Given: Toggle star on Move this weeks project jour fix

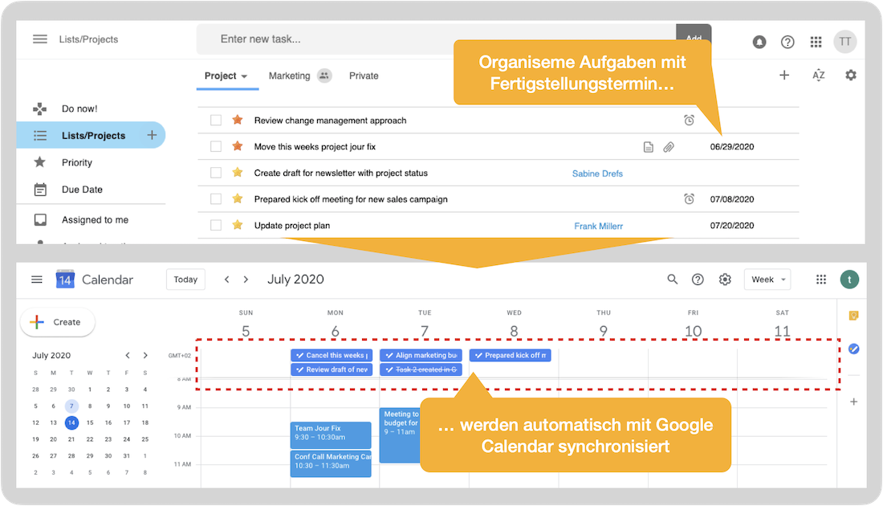Looking at the screenshot, I should (x=238, y=146).
